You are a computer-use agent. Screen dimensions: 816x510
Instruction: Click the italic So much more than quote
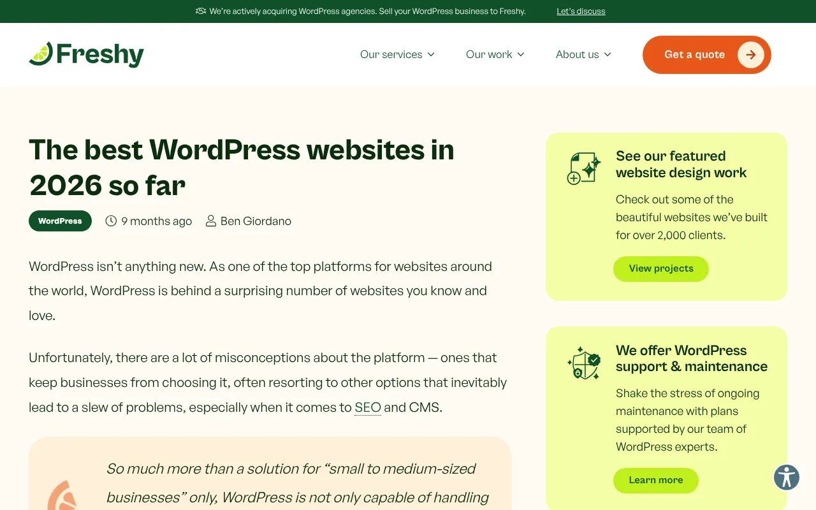297,483
